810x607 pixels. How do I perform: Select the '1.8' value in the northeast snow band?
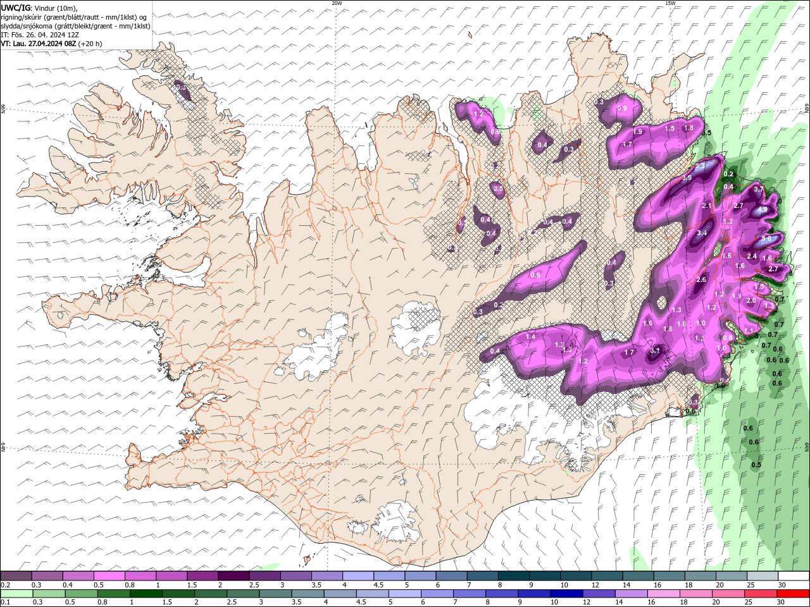tap(688, 128)
